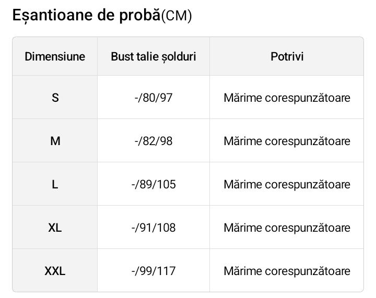Click 'Mărime corespunzătoare' in the XXL row

(x=287, y=271)
